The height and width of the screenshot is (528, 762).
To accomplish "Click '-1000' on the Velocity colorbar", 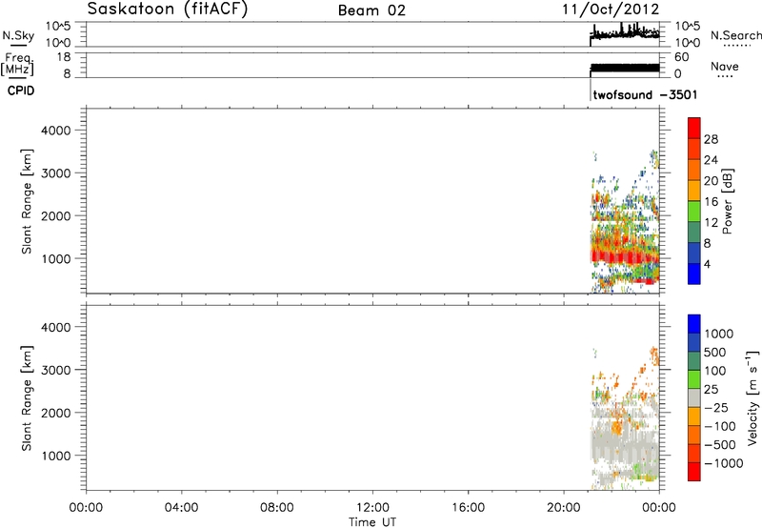I will tap(724, 463).
